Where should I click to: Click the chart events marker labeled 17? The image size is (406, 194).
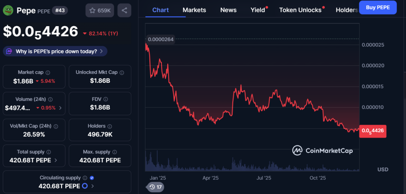click(155, 187)
